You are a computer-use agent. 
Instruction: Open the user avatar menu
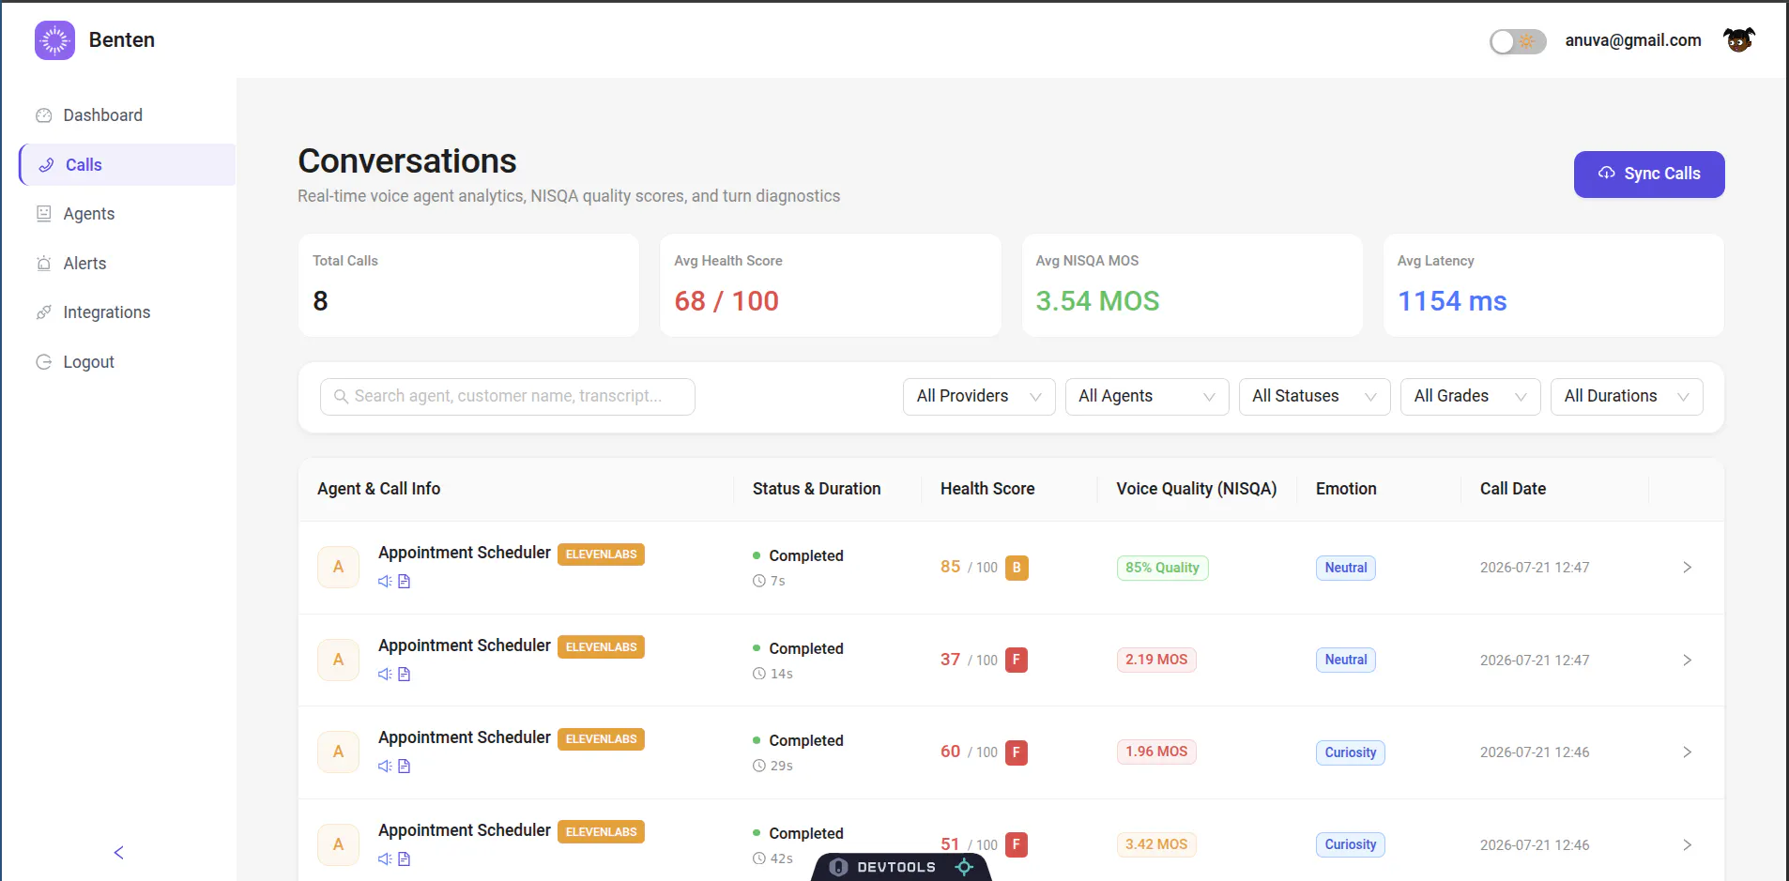tap(1738, 40)
